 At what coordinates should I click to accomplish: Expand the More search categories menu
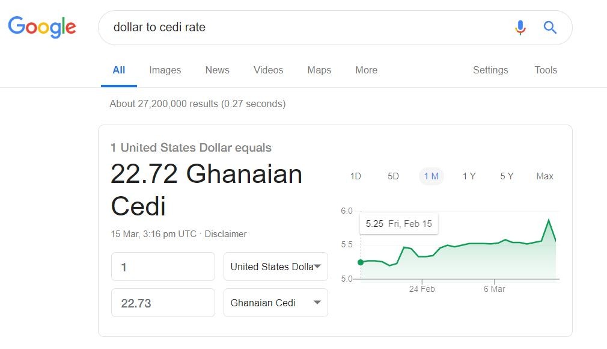coord(366,70)
